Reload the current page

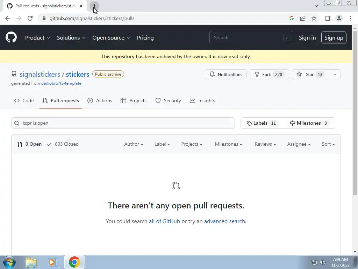(x=30, y=18)
